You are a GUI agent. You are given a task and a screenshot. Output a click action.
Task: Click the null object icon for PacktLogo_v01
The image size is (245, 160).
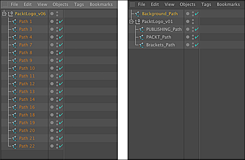(x=138, y=21)
